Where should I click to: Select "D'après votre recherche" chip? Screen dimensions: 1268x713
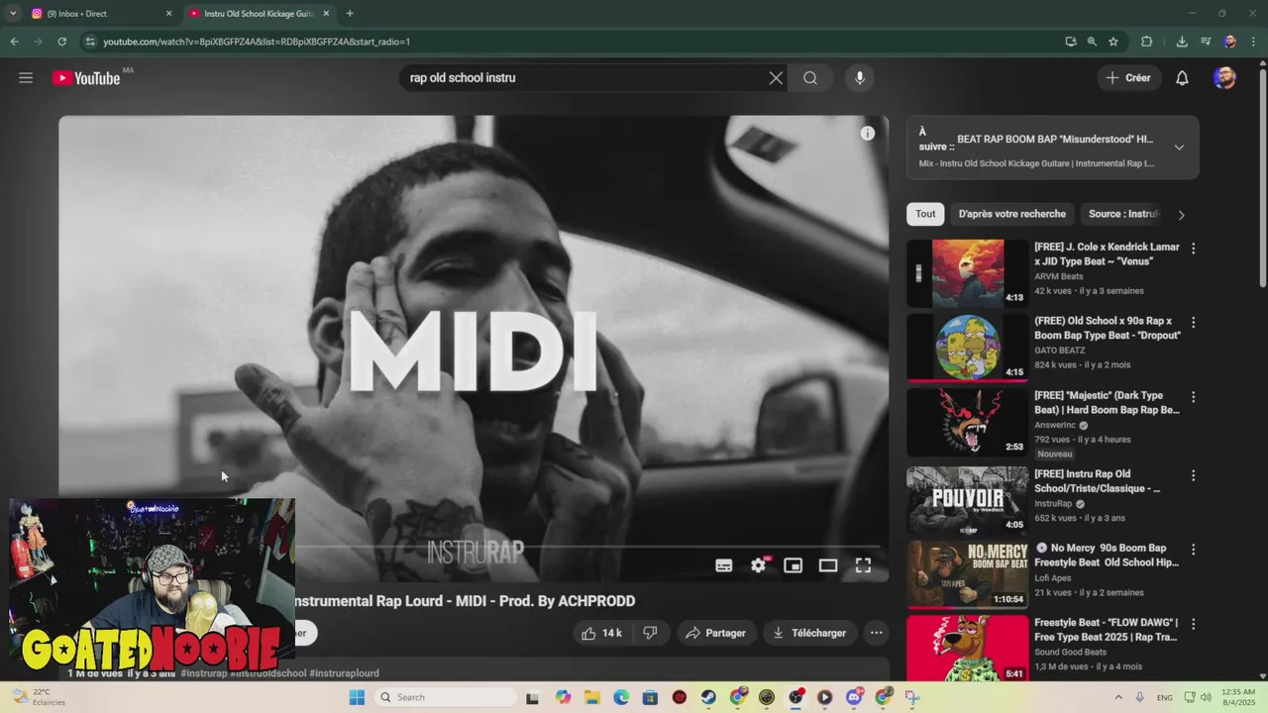tap(1011, 214)
